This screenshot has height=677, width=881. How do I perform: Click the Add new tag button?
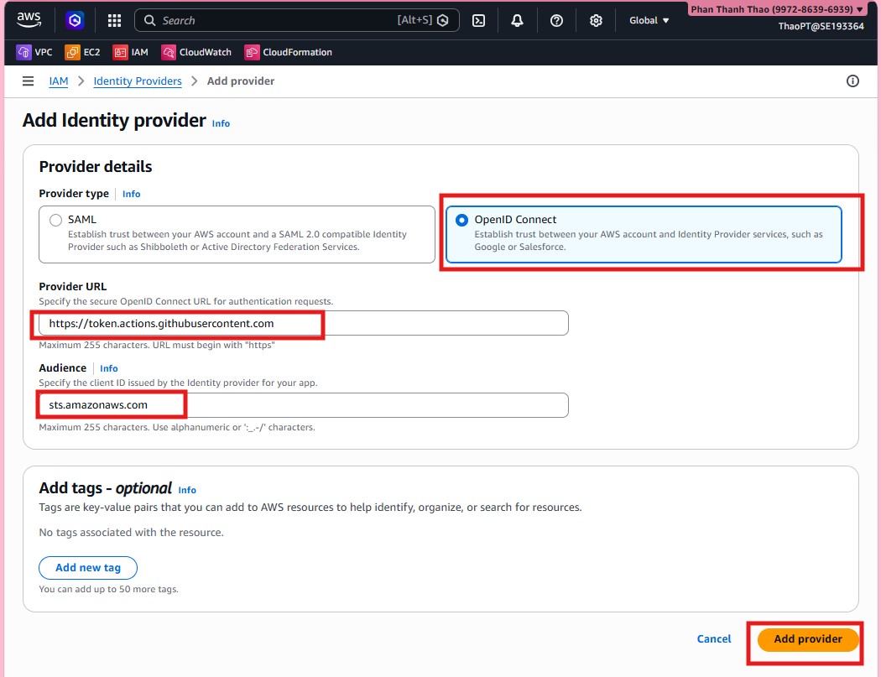87,567
